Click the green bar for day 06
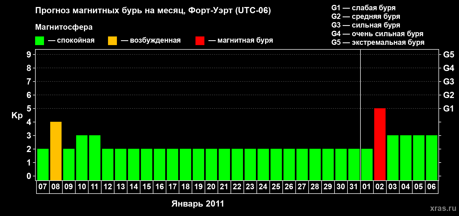459x216 pixels. click(432, 158)
